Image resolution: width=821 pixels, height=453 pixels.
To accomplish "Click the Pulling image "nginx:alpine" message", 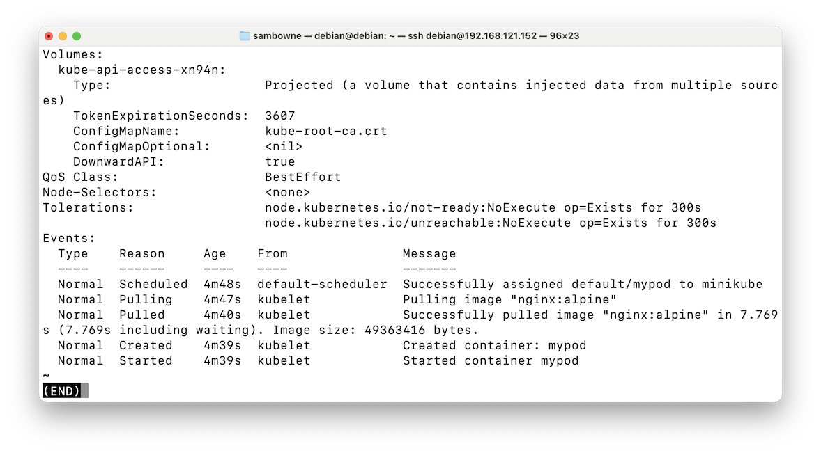I will (509, 299).
